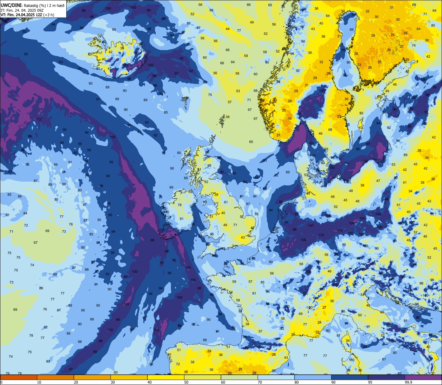The height and width of the screenshot is (385, 442).
Task: Select the dark orange 0–10 legend swatch
Action: click(x=19, y=377)
